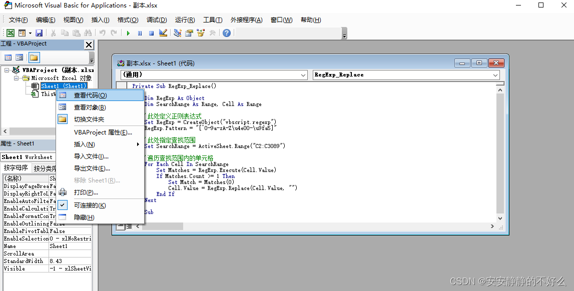Switch to 按分类序 properties tab

[45, 168]
